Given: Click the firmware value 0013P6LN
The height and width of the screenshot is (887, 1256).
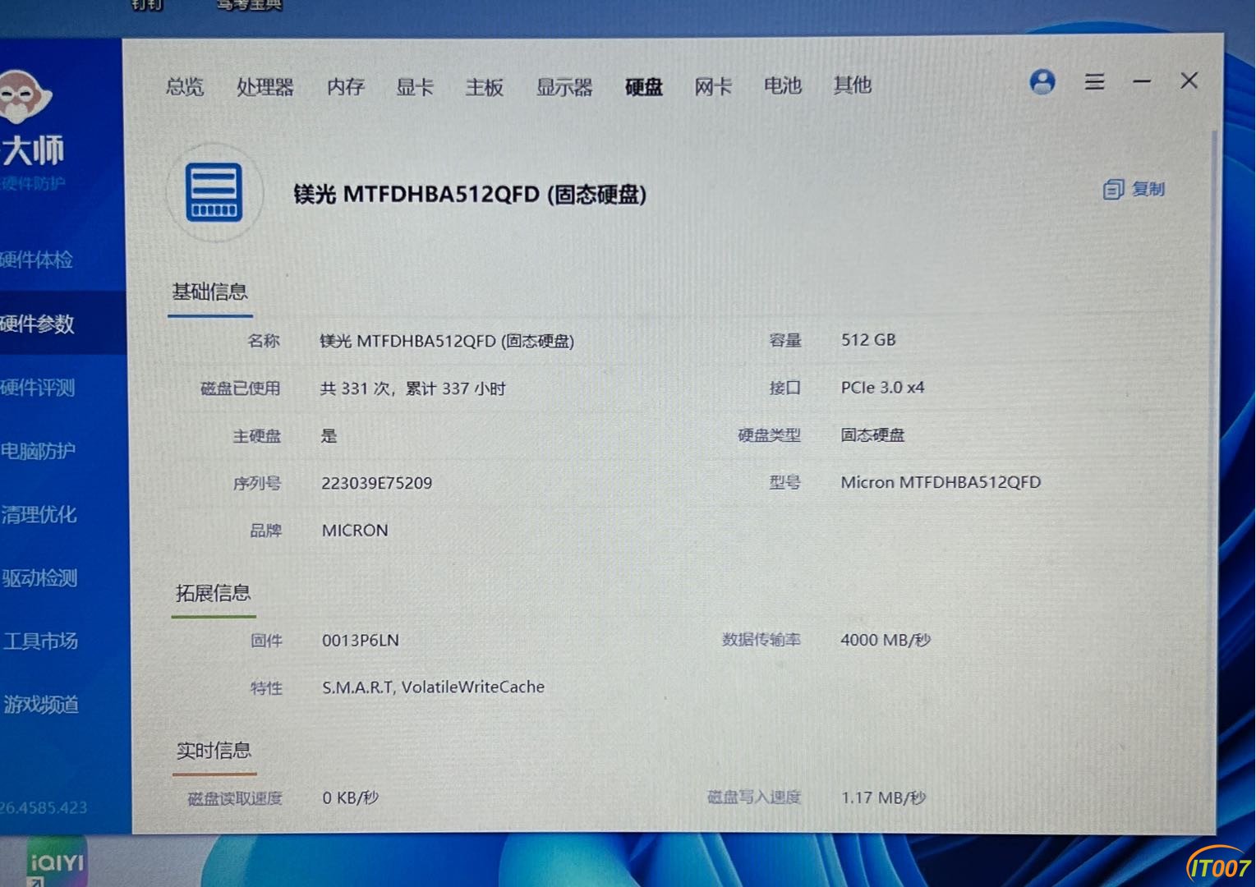Looking at the screenshot, I should (x=361, y=641).
